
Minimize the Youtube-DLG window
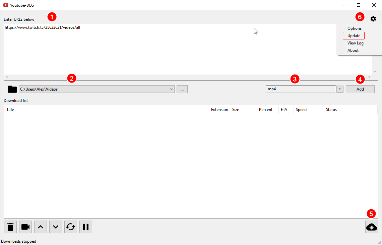(x=343, y=5)
